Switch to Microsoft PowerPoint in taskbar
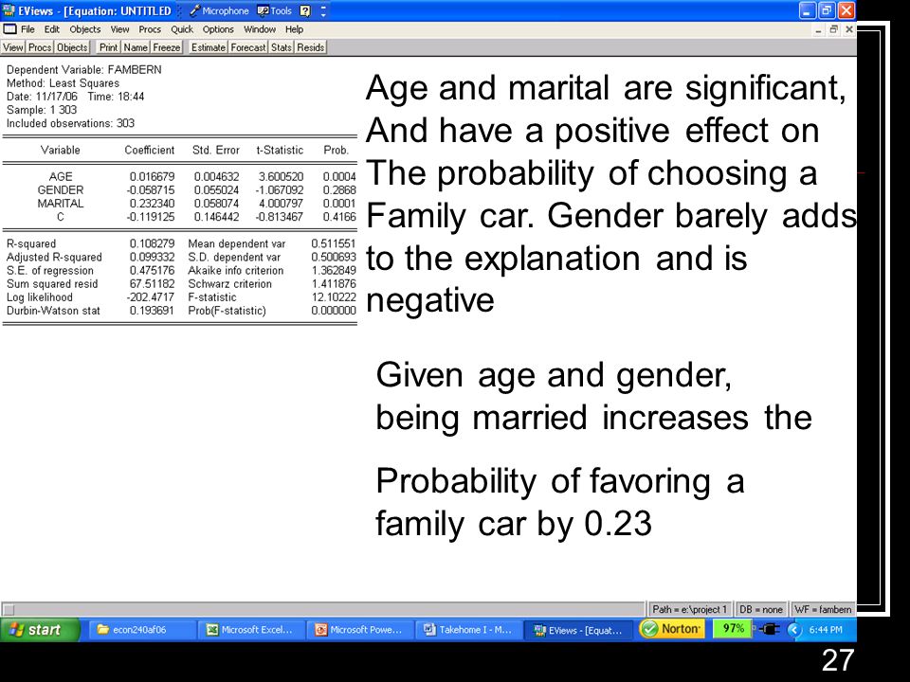 click(359, 630)
